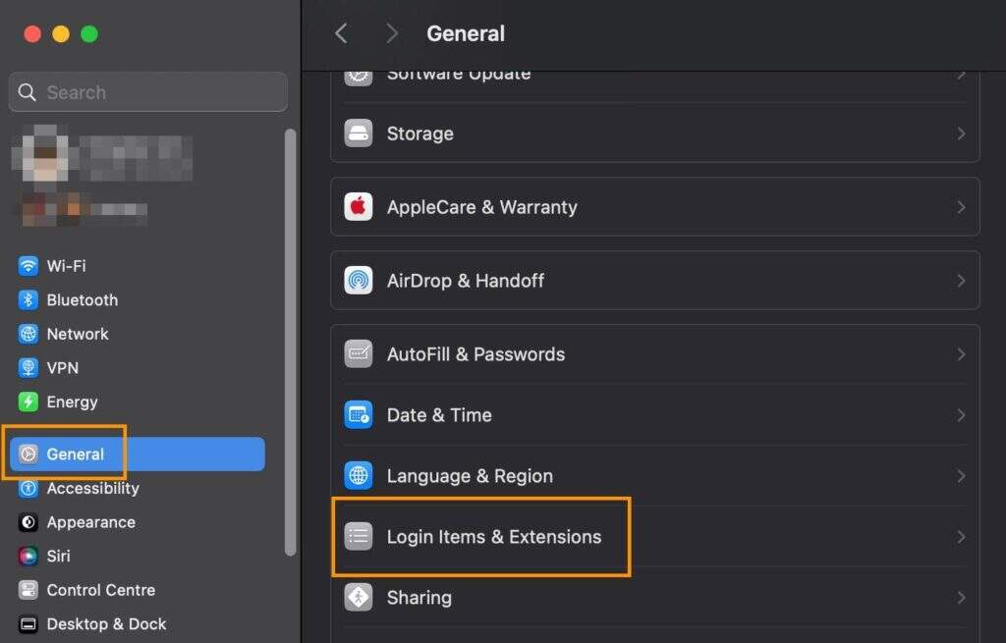This screenshot has height=643, width=1006.
Task: Click the sidebar vertical scrollbar
Action: tap(290, 344)
